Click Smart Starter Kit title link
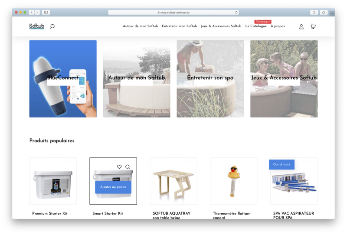This screenshot has width=347, height=235. [x=108, y=213]
